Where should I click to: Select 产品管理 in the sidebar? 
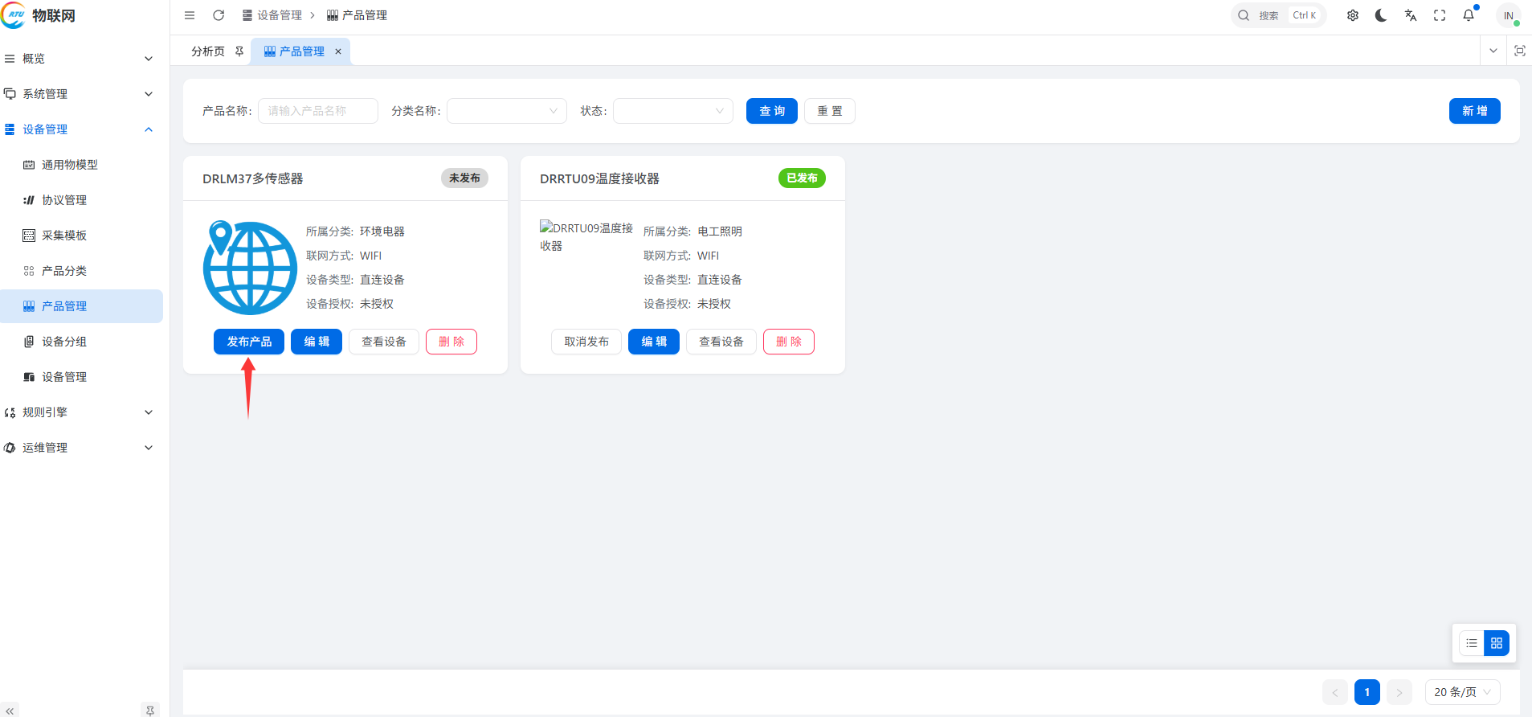[x=81, y=306]
